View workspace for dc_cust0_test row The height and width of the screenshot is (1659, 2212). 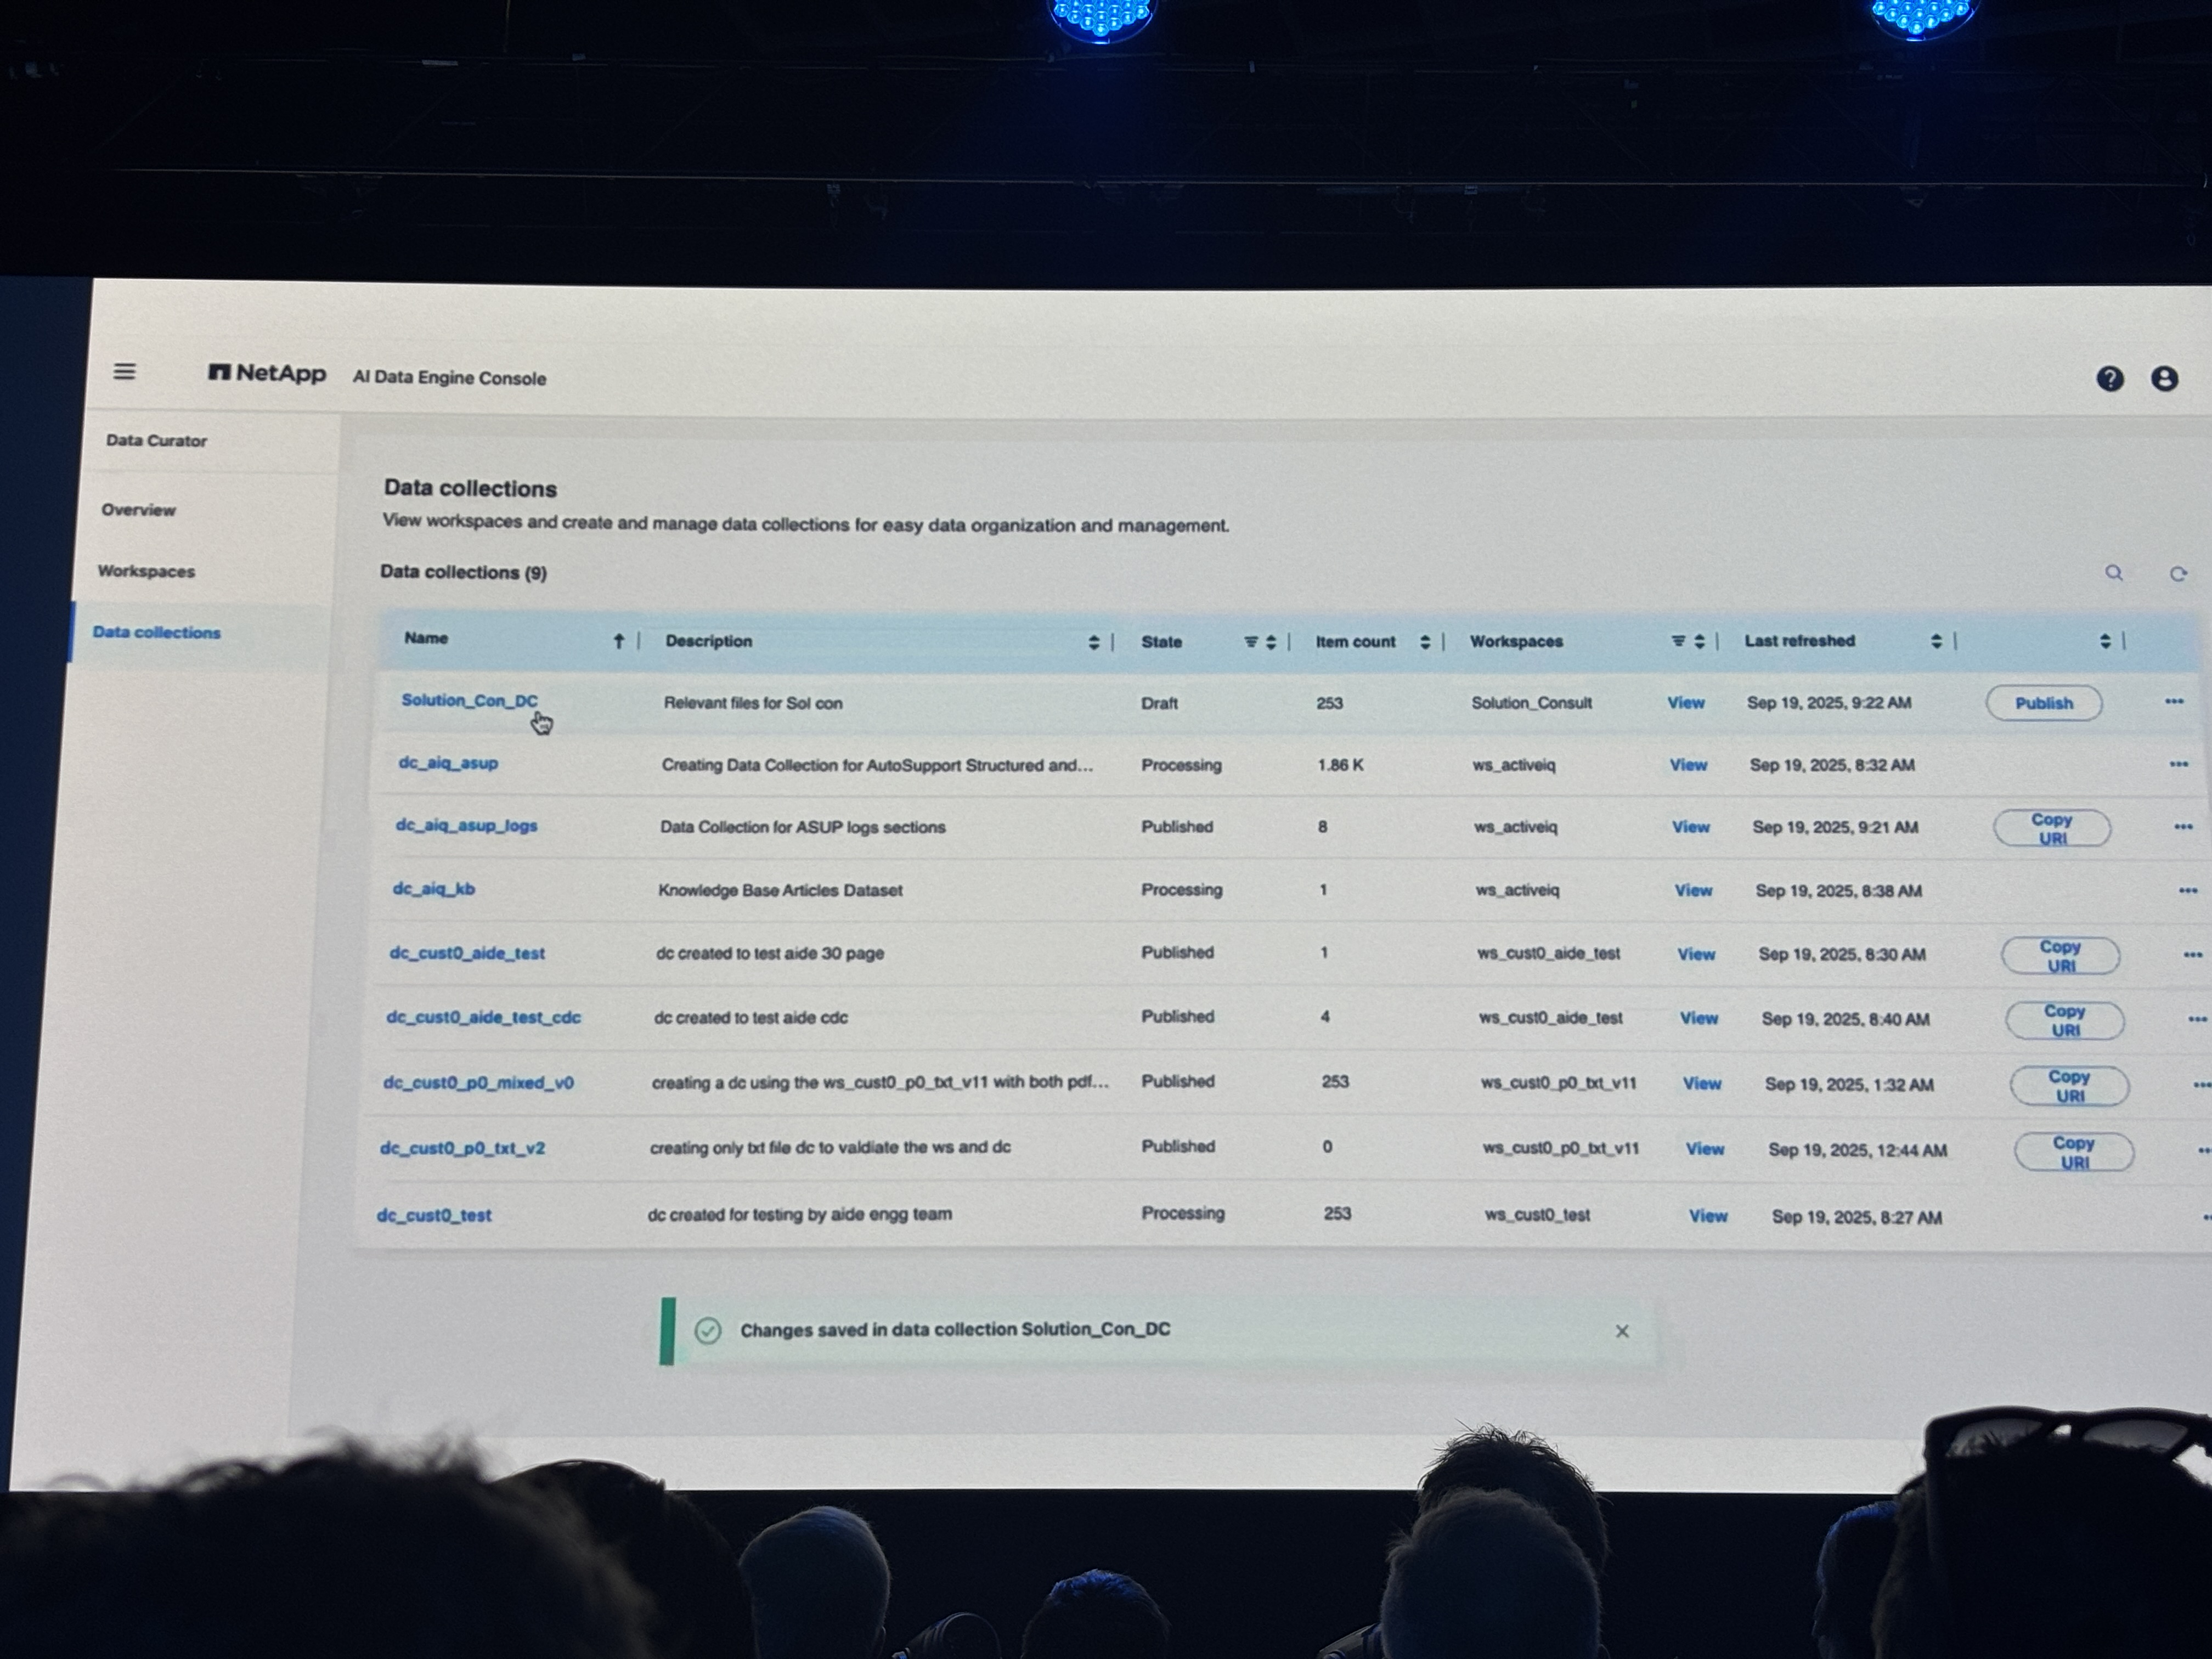[1707, 1216]
